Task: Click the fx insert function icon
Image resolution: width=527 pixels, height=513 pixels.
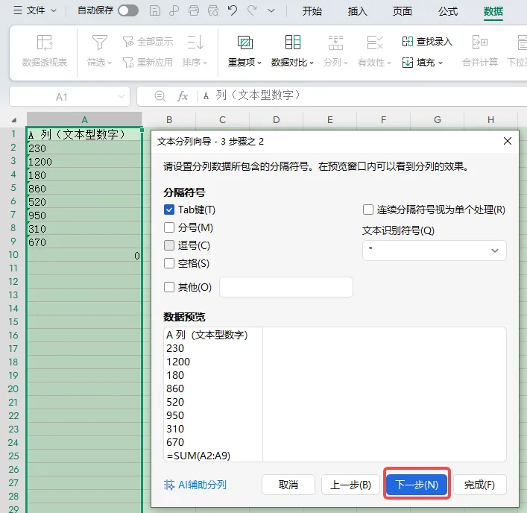Action: [183, 96]
